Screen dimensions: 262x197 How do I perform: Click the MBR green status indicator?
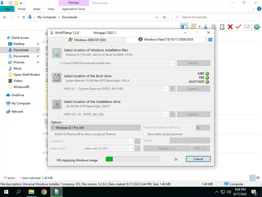pyautogui.click(x=207, y=74)
